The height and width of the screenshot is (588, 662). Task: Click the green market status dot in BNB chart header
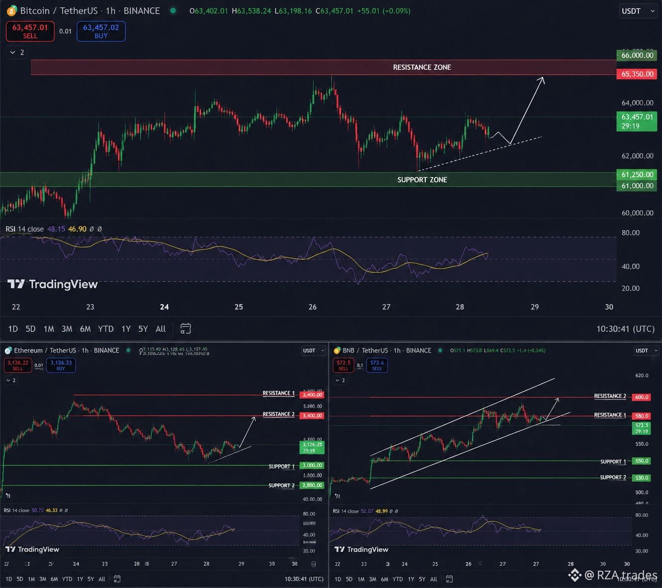coord(440,351)
